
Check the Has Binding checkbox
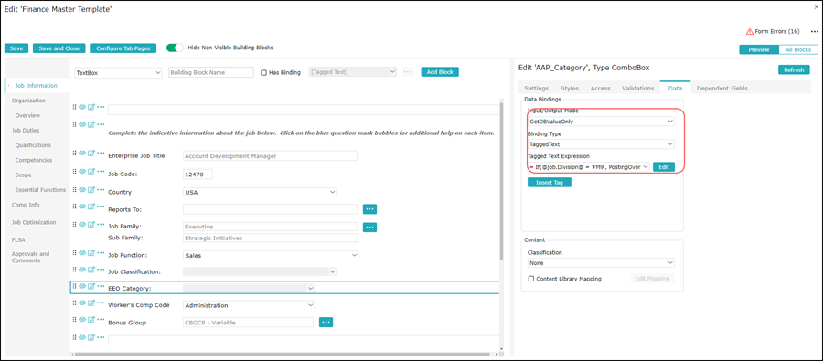264,72
